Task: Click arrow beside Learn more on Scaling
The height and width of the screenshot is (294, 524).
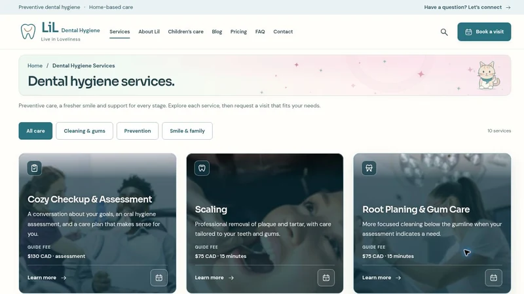Action: [231, 278]
